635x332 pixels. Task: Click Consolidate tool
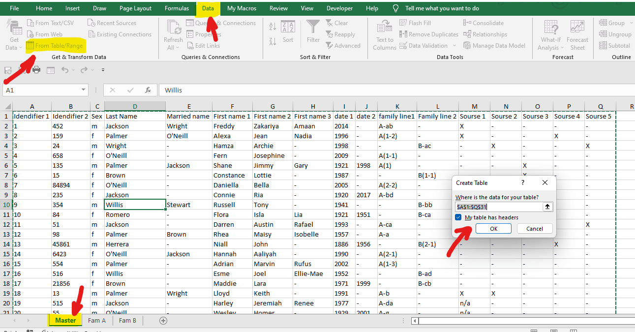[x=484, y=23]
